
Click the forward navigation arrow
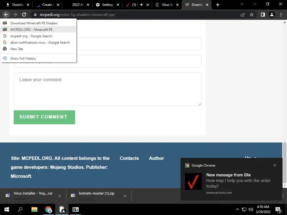pyautogui.click(x=15, y=15)
